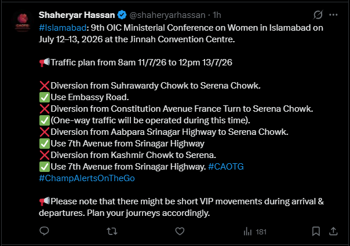Open the Shaheryar Hassan display name

(77, 15)
